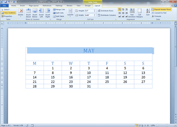Open Cell Margins dialog
Viewport: 177px width, 127px height.
click(x=140, y=13)
